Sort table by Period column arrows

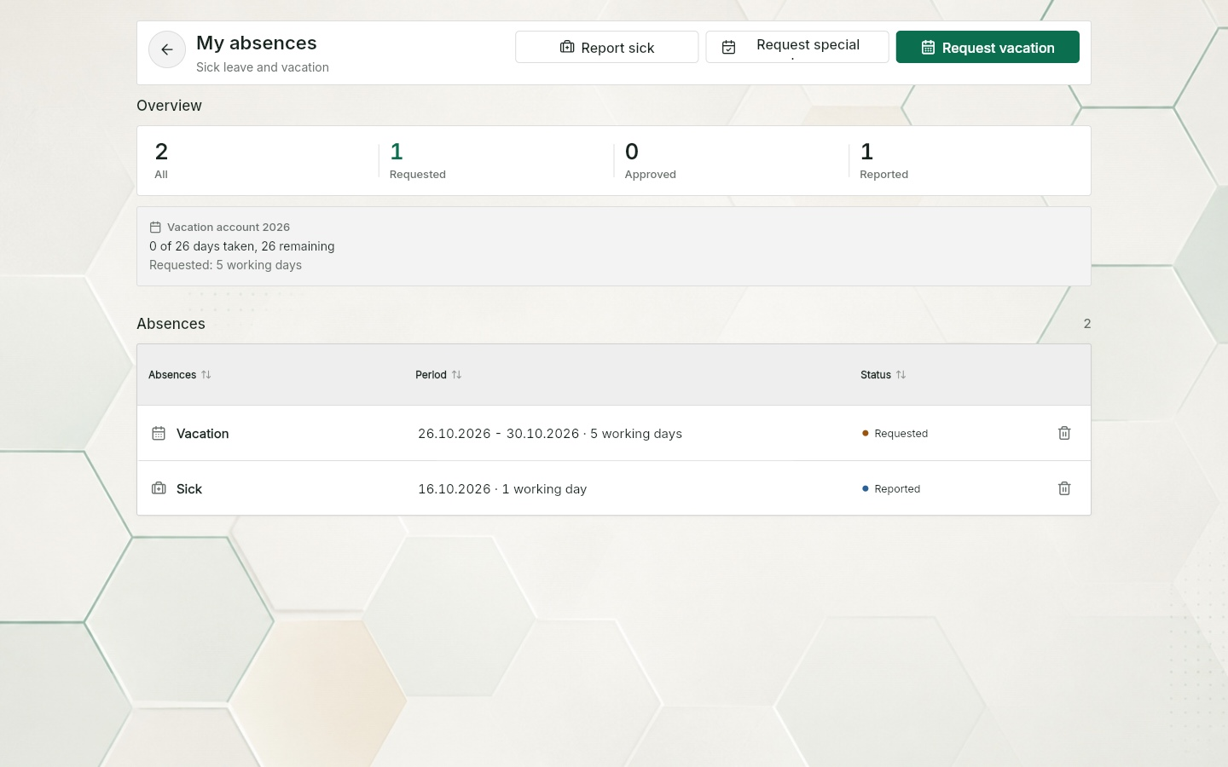(457, 375)
